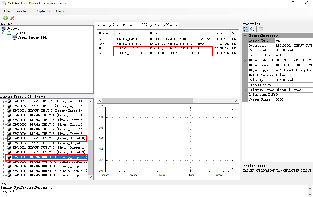
Task: Click the subscriptions list horizontal scrollbar thumb
Action: coord(147,101)
